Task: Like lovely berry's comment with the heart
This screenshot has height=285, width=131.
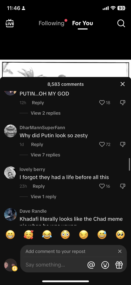Action: (102, 186)
